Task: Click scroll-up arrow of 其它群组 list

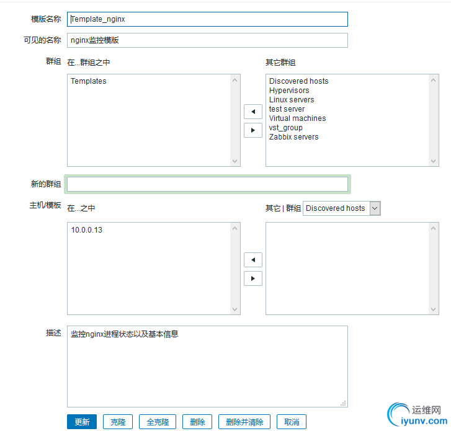Action: click(x=433, y=80)
